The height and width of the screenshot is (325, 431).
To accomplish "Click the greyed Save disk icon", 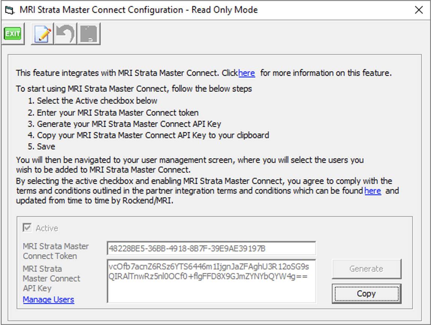I will coord(89,34).
